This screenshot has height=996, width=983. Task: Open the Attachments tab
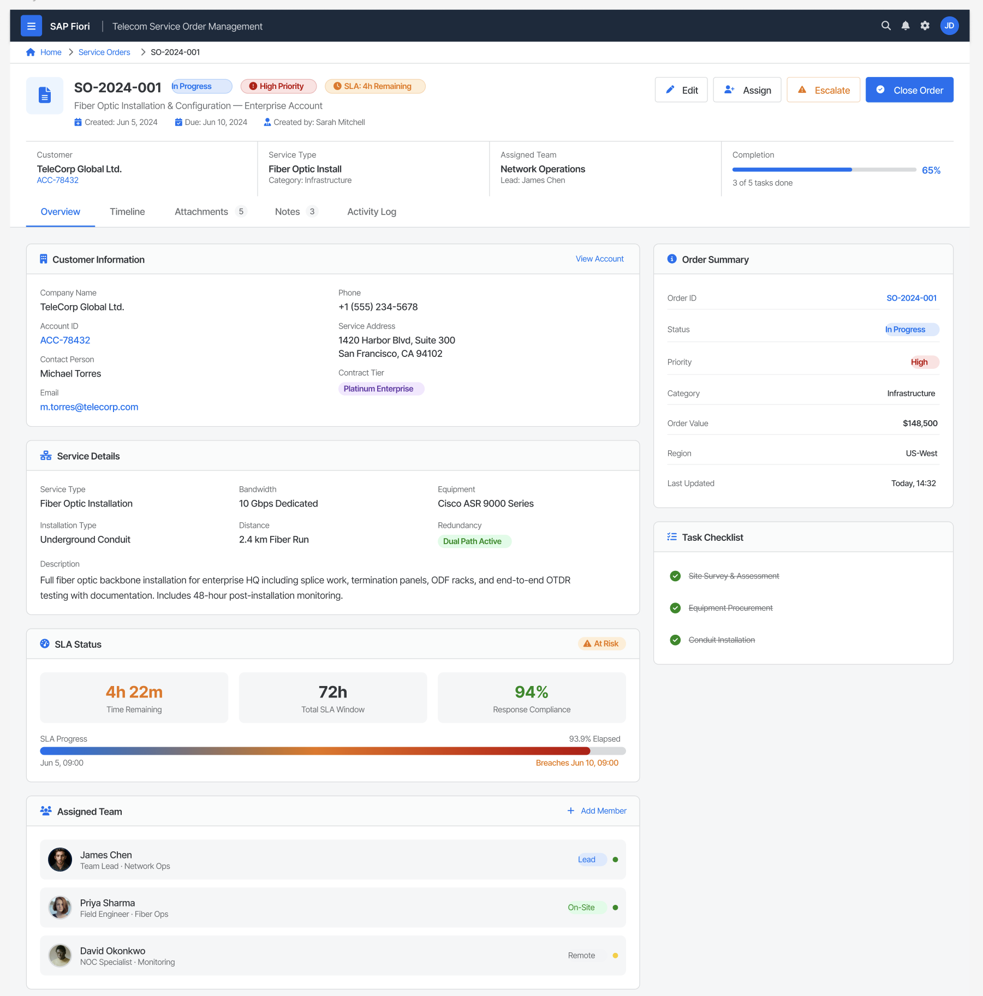pyautogui.click(x=211, y=212)
